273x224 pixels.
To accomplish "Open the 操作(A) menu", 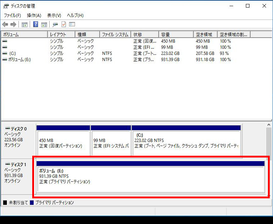I will click(x=34, y=16).
